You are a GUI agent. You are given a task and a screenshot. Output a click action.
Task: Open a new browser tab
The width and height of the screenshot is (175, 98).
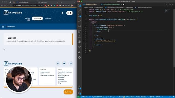click(x=61, y=2)
